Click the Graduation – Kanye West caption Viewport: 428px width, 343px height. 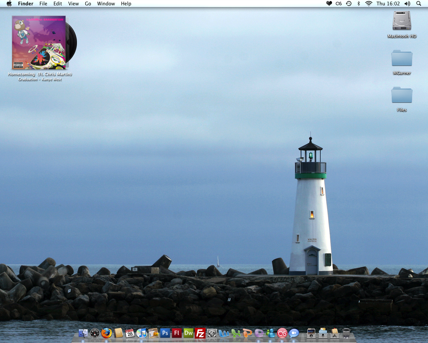click(x=40, y=79)
